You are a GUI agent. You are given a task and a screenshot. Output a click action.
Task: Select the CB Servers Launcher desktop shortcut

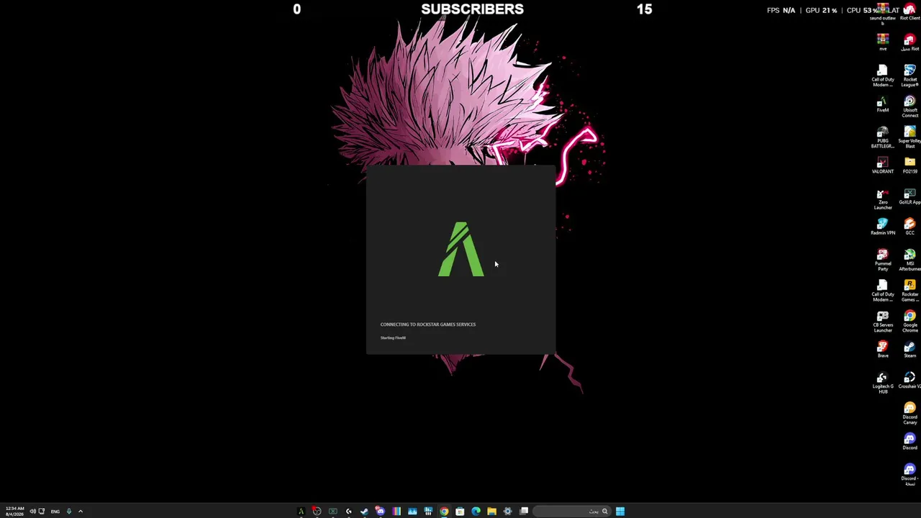tap(883, 323)
